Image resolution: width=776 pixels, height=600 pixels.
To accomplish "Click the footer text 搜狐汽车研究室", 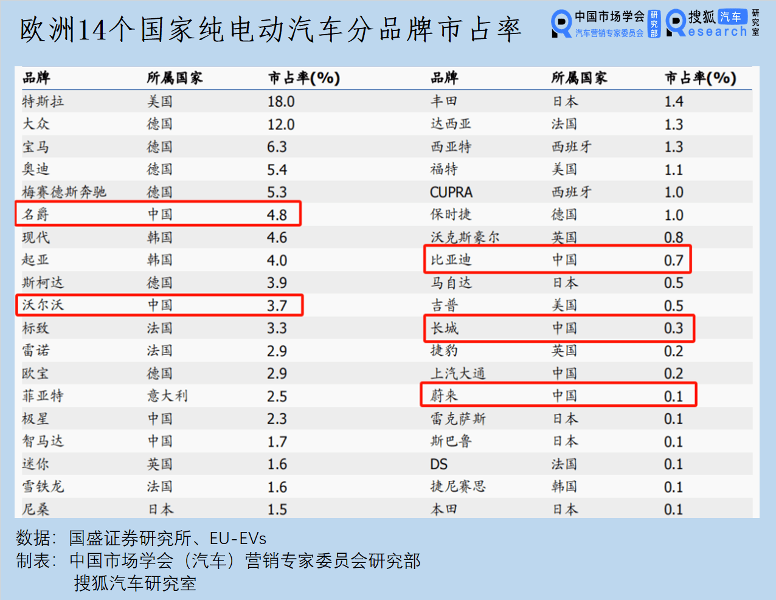I will click(135, 583).
